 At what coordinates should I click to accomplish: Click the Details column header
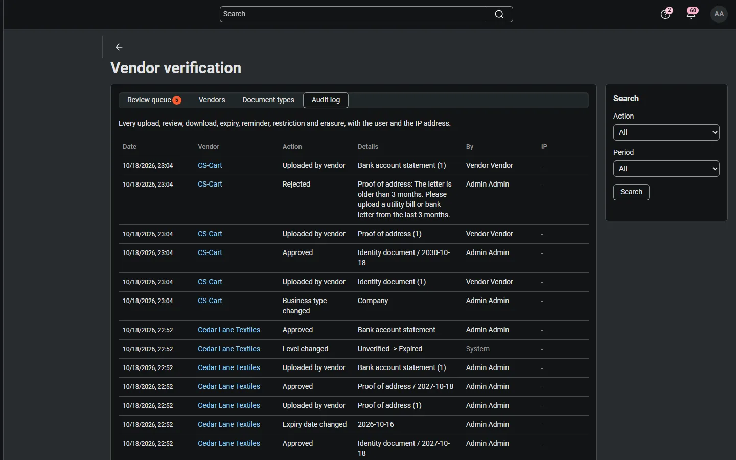tap(368, 147)
